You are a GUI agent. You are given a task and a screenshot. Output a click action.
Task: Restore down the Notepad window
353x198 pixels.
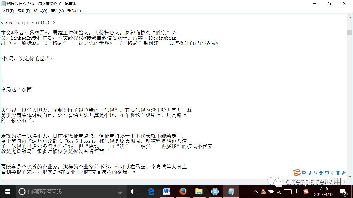[329, 4]
